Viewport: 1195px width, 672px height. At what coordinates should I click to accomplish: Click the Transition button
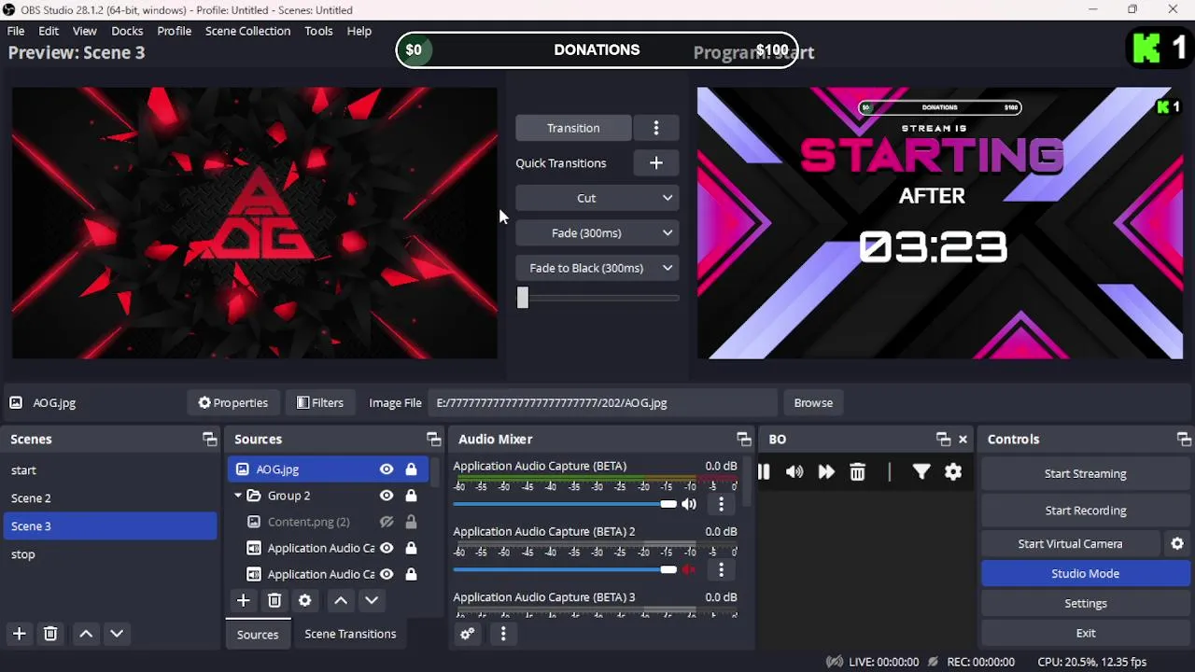(573, 128)
